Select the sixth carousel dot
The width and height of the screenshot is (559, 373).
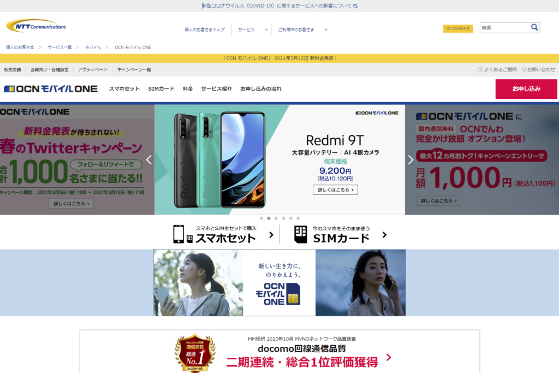click(x=299, y=218)
